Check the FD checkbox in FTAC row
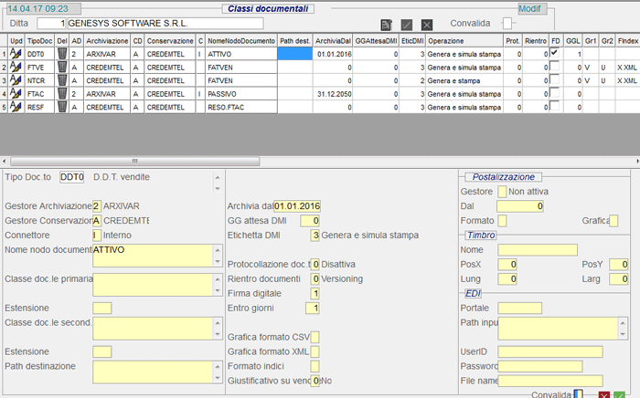This screenshot has height=398, width=640. click(x=554, y=93)
